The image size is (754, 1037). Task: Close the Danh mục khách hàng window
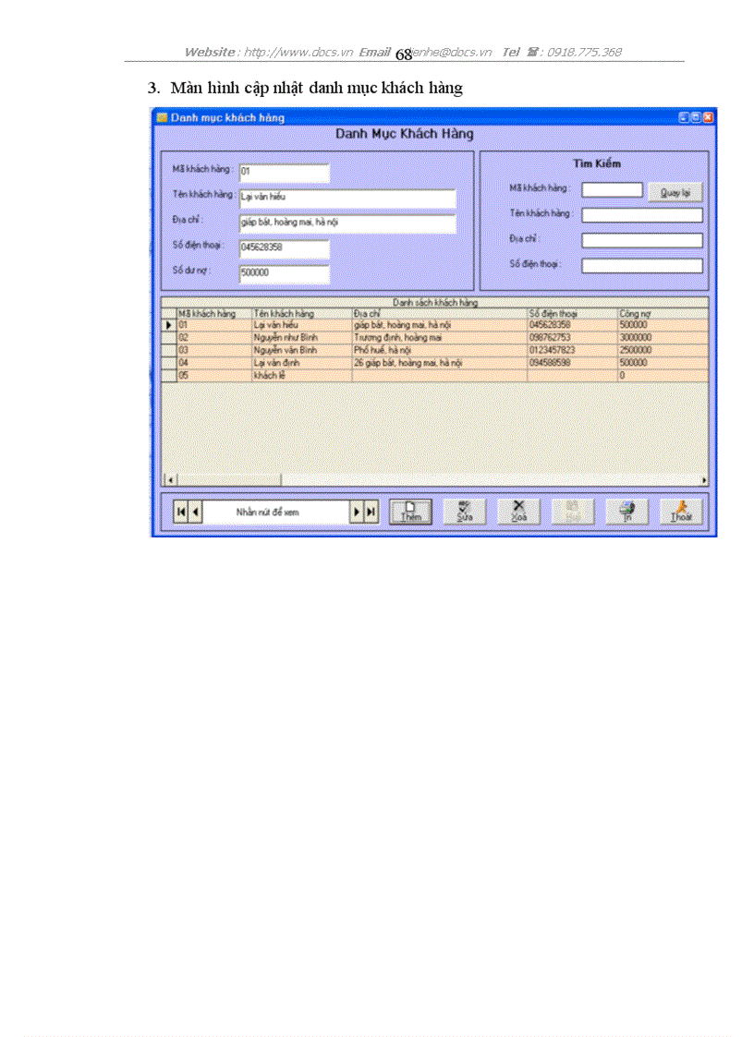click(x=708, y=117)
